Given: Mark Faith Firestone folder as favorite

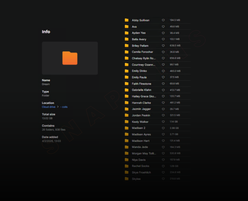Looking at the screenshot, I should [x=163, y=84].
